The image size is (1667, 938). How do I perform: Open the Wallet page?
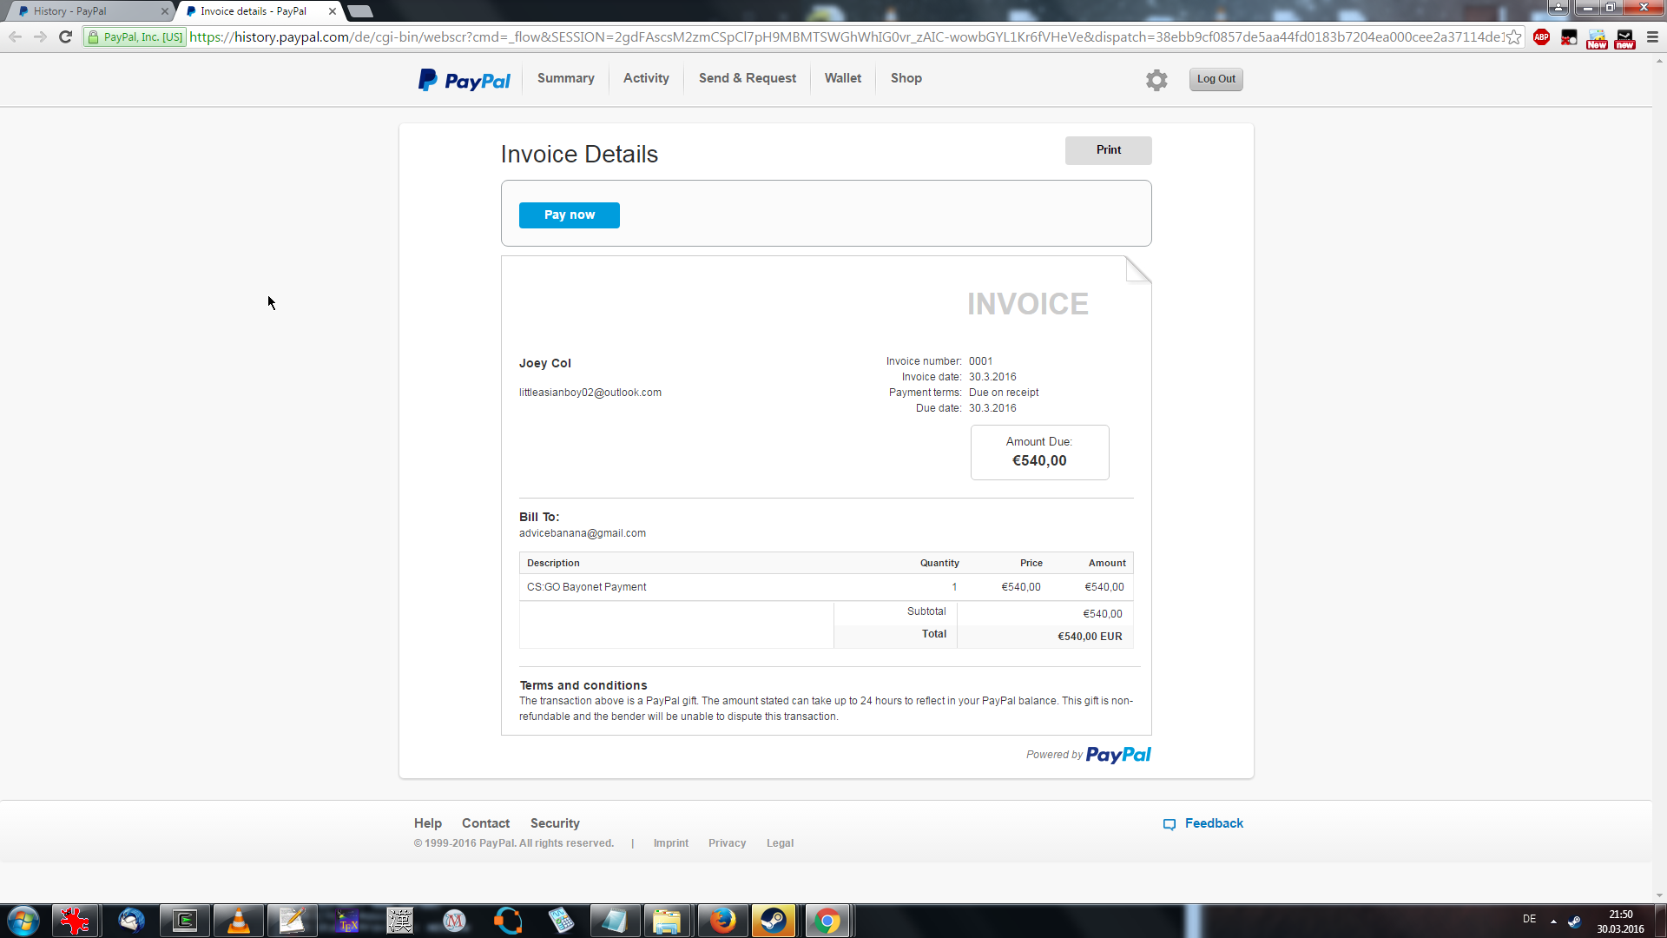842,78
